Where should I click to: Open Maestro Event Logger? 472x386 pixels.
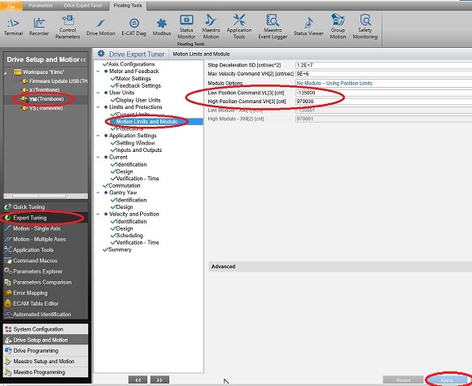point(273,27)
